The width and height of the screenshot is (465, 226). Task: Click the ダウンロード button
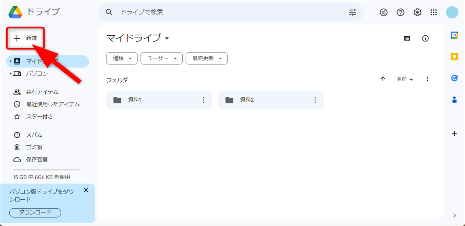(x=35, y=213)
